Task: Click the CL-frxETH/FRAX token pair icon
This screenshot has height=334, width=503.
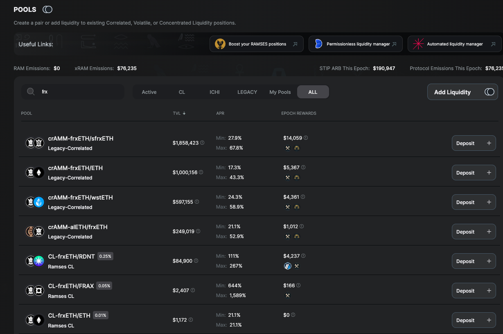Action: pyautogui.click(x=35, y=291)
